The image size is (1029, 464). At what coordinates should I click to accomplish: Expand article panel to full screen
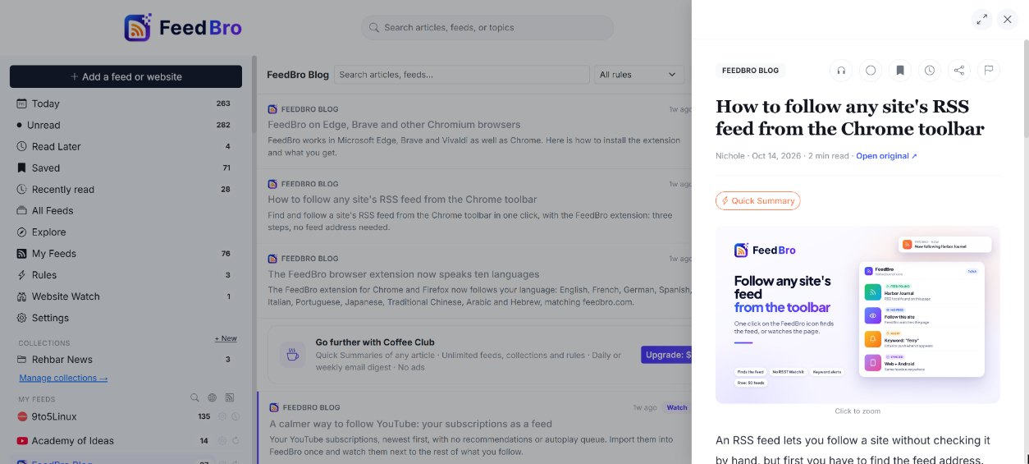[x=982, y=19]
